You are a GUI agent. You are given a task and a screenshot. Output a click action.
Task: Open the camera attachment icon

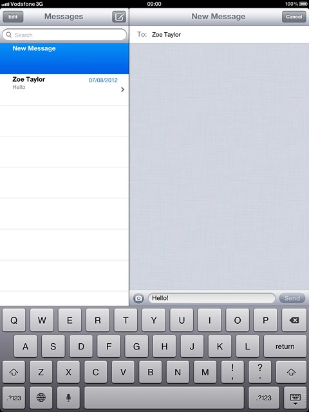tap(138, 298)
